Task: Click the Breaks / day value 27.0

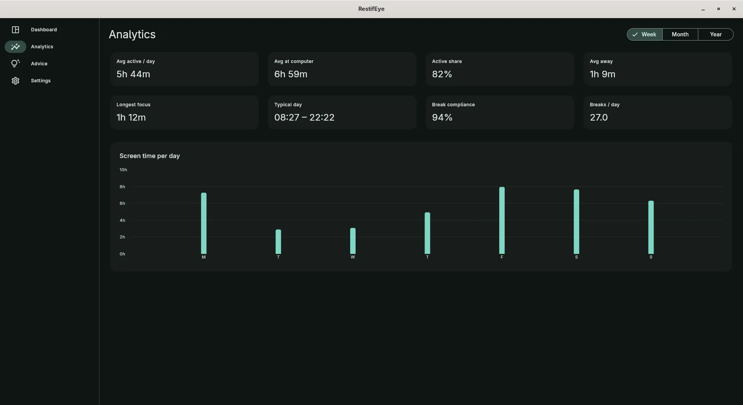Action: tap(599, 117)
